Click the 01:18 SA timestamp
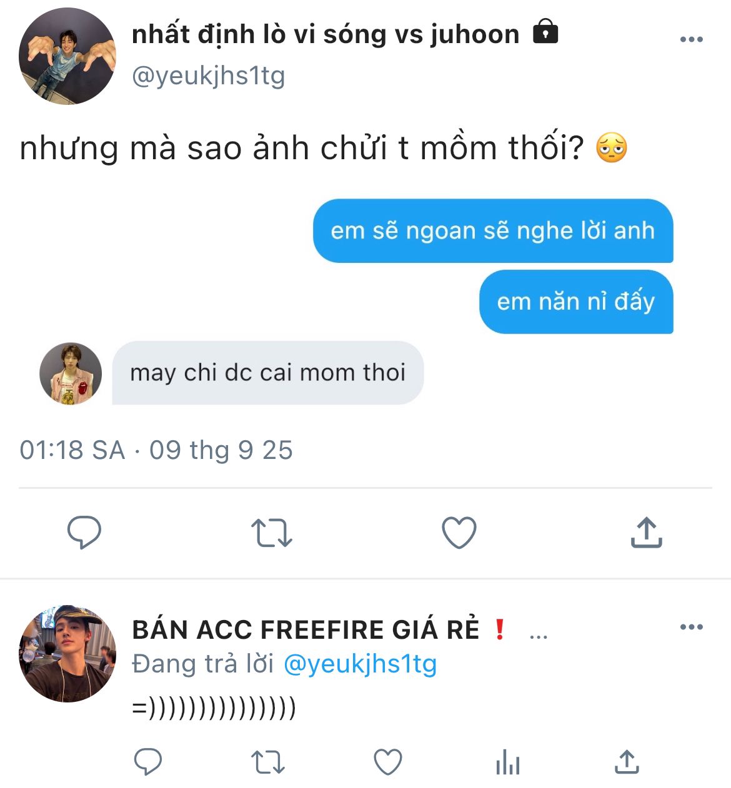731x788 pixels. (72, 450)
